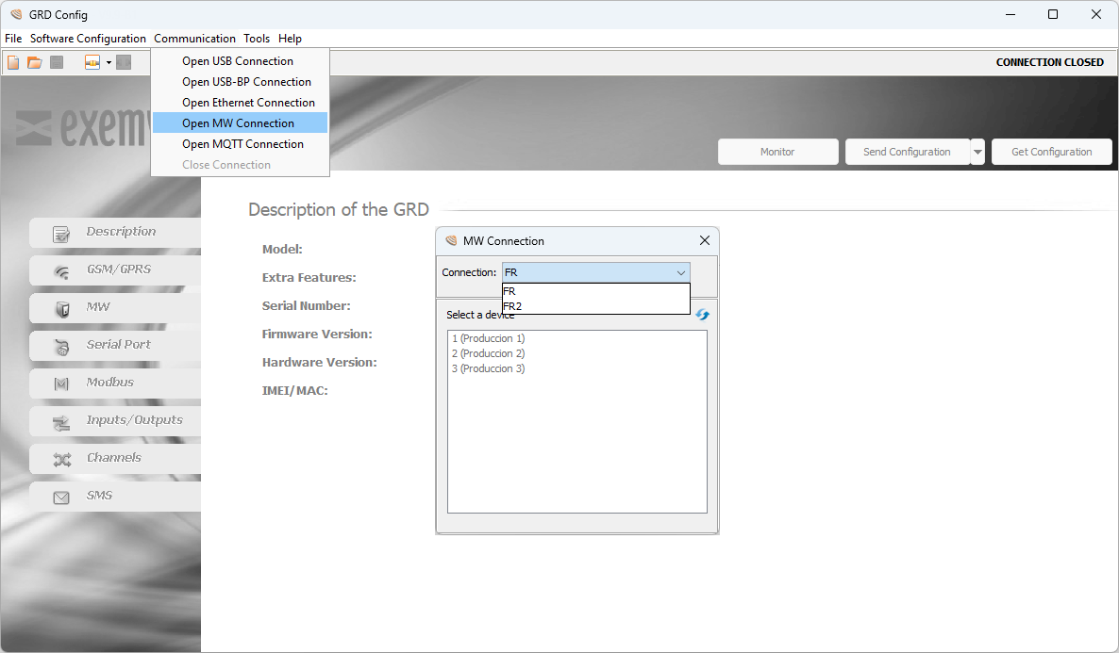The image size is (1119, 653).
Task: Click the New file toolbar icon
Action: (13, 62)
